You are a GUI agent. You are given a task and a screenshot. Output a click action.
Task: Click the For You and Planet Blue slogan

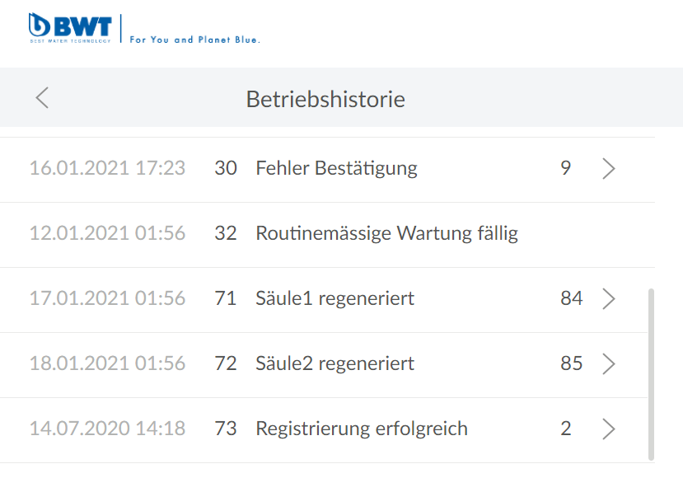(195, 39)
